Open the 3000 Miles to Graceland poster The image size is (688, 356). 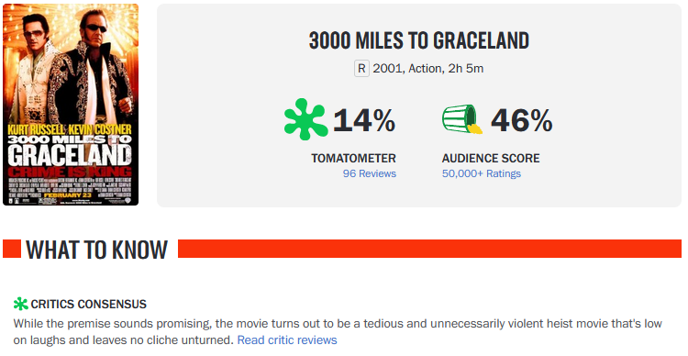tap(71, 105)
